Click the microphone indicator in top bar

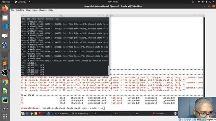(x=206, y=2)
